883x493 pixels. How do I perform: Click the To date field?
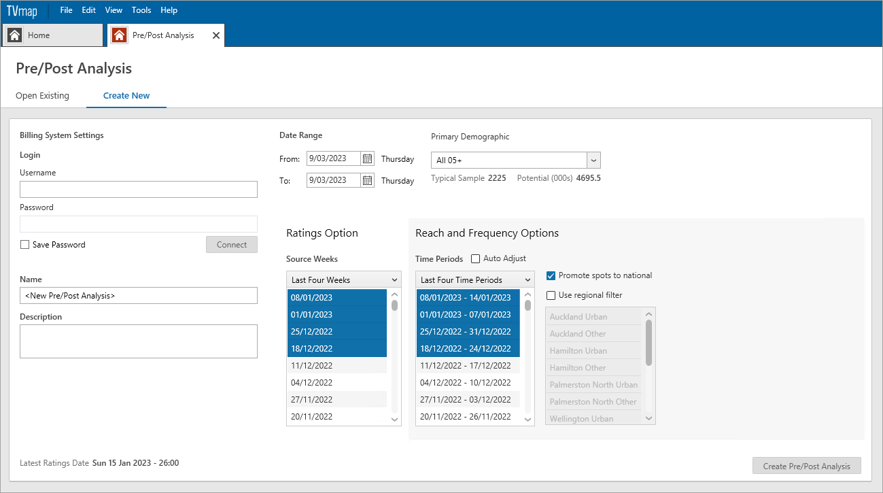[334, 180]
